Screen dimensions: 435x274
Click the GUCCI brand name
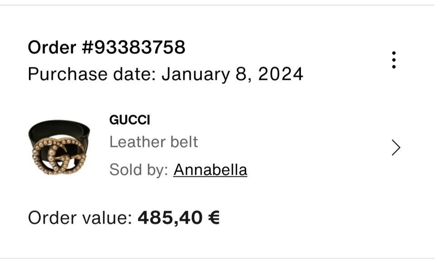pos(130,120)
